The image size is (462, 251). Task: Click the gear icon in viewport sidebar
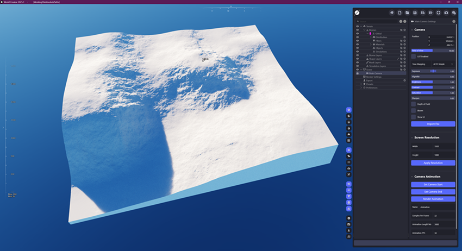point(348,218)
